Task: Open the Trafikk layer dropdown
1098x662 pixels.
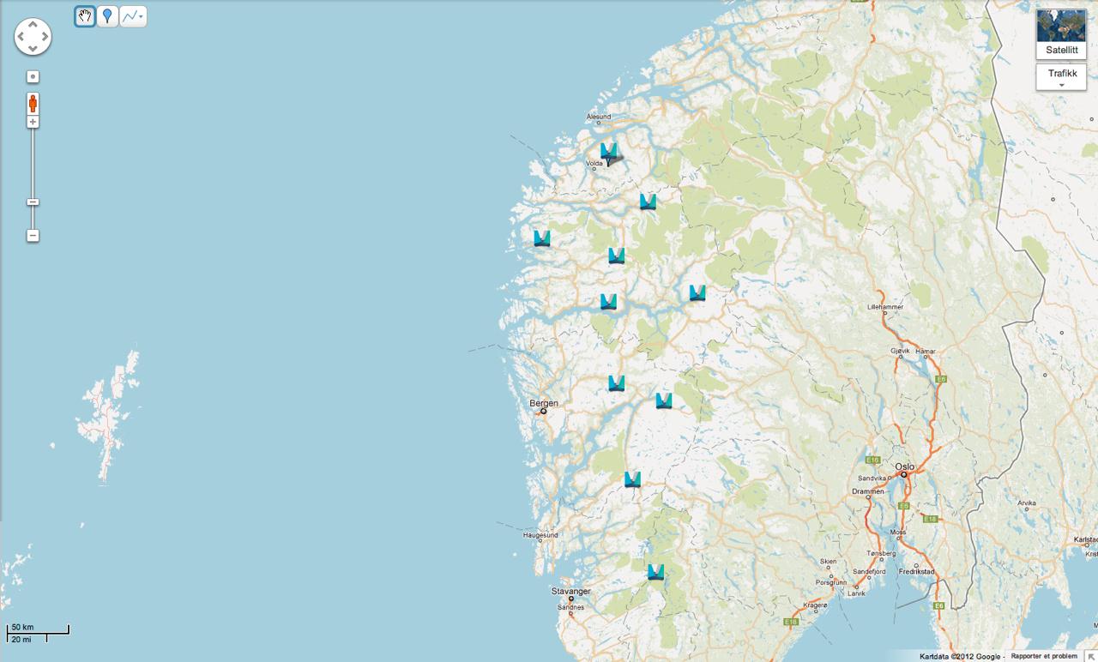Action: click(x=1061, y=77)
